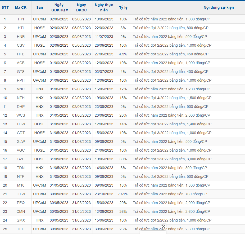
Task: Click the Mã CK column header
Action: tap(21, 8)
